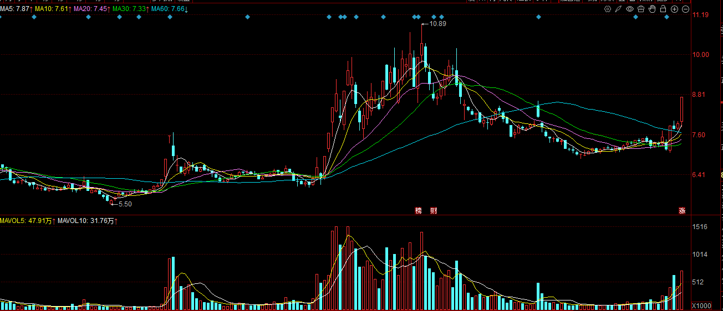Viewport: 723px width, 311px height.
Task: Click the zoom in plus icon
Action: (674, 9)
